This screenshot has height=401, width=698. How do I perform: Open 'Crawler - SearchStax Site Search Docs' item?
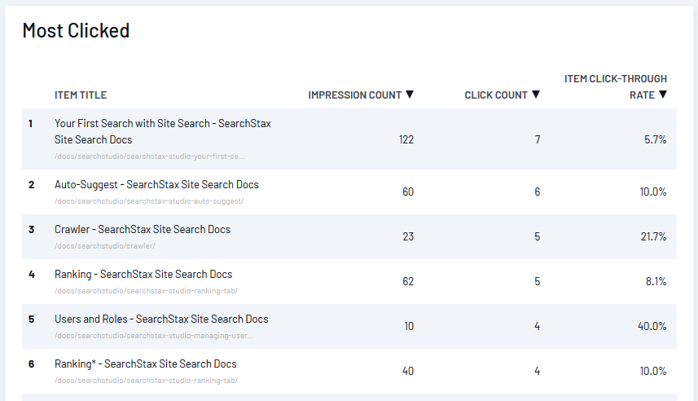pos(143,230)
